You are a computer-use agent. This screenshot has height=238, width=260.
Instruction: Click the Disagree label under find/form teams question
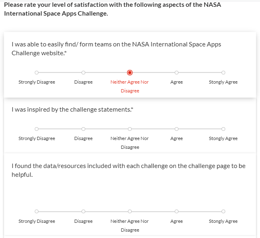[x=83, y=82]
